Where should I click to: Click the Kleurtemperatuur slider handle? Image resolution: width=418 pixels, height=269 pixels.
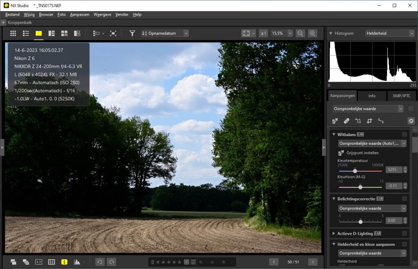tap(355, 171)
